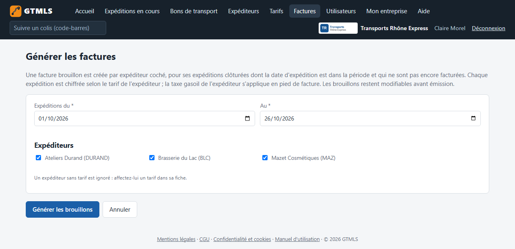515x249 pixels.
Task: Click the Annuler button
Action: coord(120,210)
